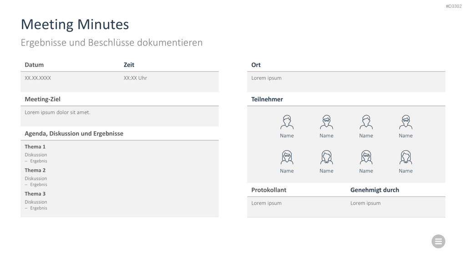Click 'Ergebnis' bullet under Thema 1
Screen dimensions: 466x262
39,161
